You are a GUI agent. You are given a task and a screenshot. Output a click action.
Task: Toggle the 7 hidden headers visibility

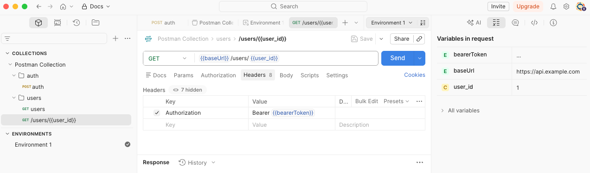[188, 90]
